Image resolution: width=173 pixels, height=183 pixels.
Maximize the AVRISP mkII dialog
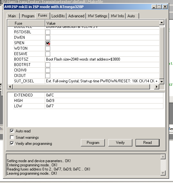[x=159, y=7]
